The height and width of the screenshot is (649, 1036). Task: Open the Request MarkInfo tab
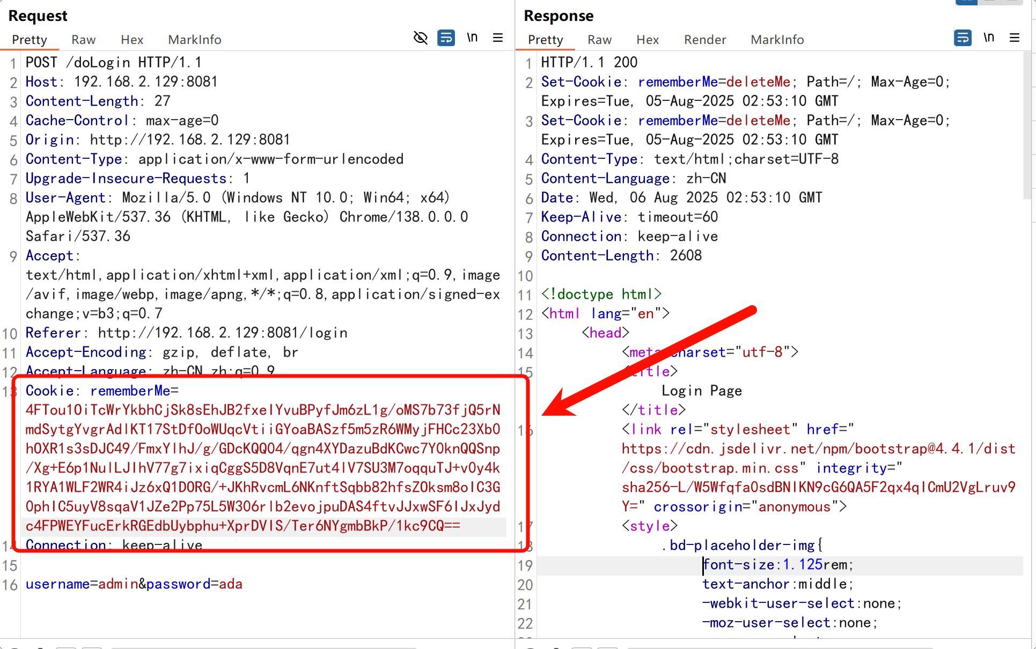point(194,40)
